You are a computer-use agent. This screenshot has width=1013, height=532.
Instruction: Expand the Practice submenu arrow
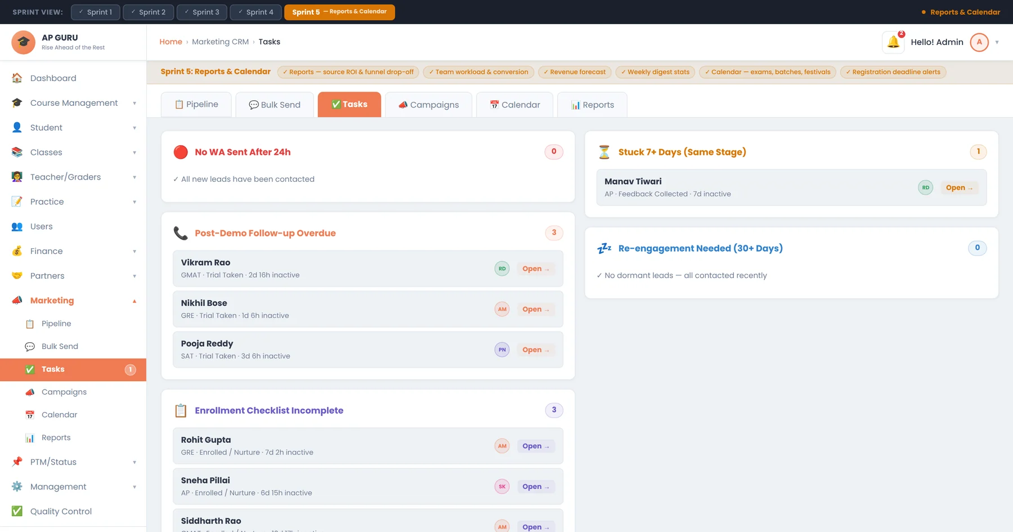(135, 203)
